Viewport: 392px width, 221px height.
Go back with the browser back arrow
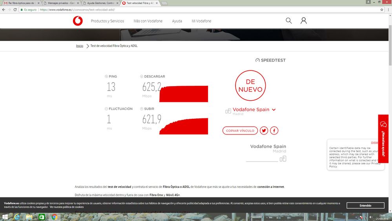(4, 9)
